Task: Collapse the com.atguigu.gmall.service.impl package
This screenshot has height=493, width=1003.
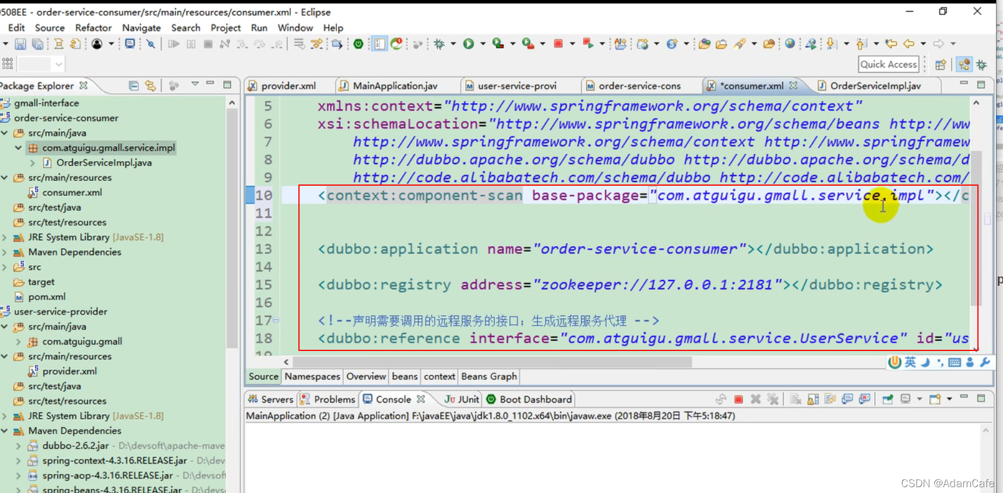Action: click(19, 148)
